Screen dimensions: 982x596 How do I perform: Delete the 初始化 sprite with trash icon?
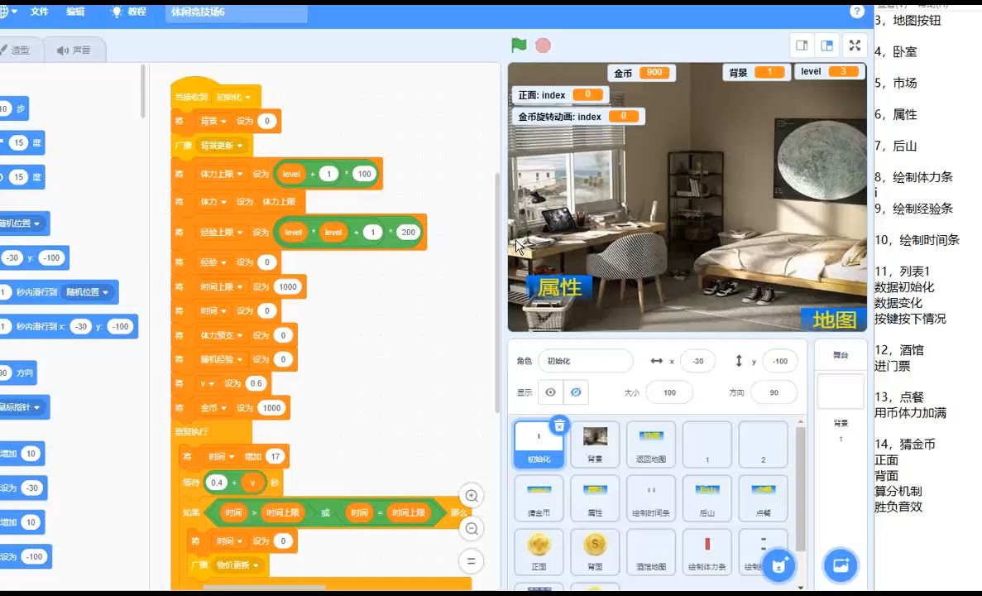559,425
